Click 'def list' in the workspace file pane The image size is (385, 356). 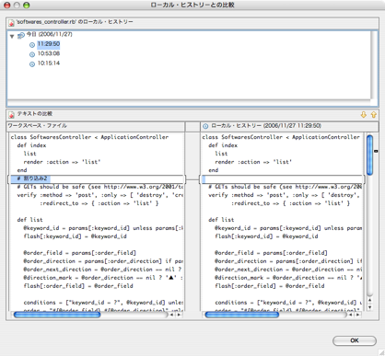(29, 220)
